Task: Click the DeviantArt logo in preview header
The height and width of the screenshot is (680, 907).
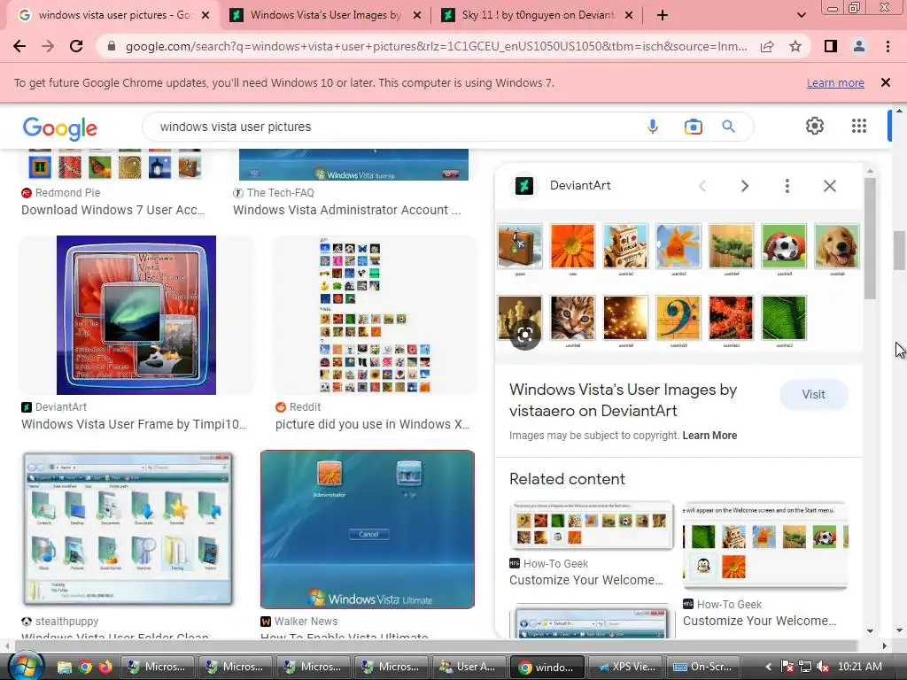Action: pyautogui.click(x=524, y=186)
